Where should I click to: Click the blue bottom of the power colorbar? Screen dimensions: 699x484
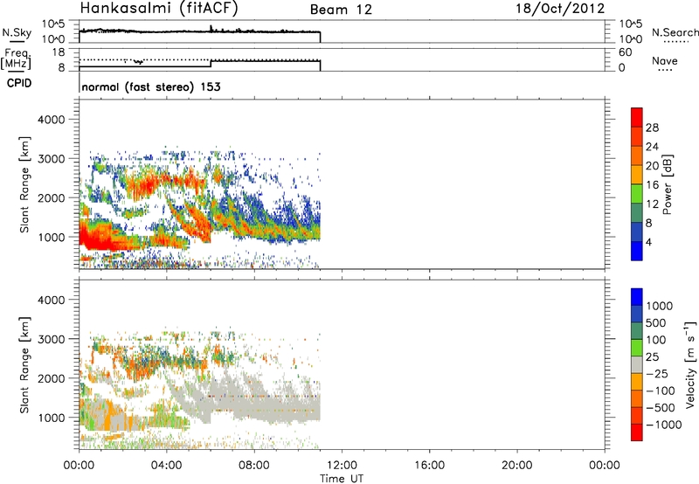coord(637,251)
